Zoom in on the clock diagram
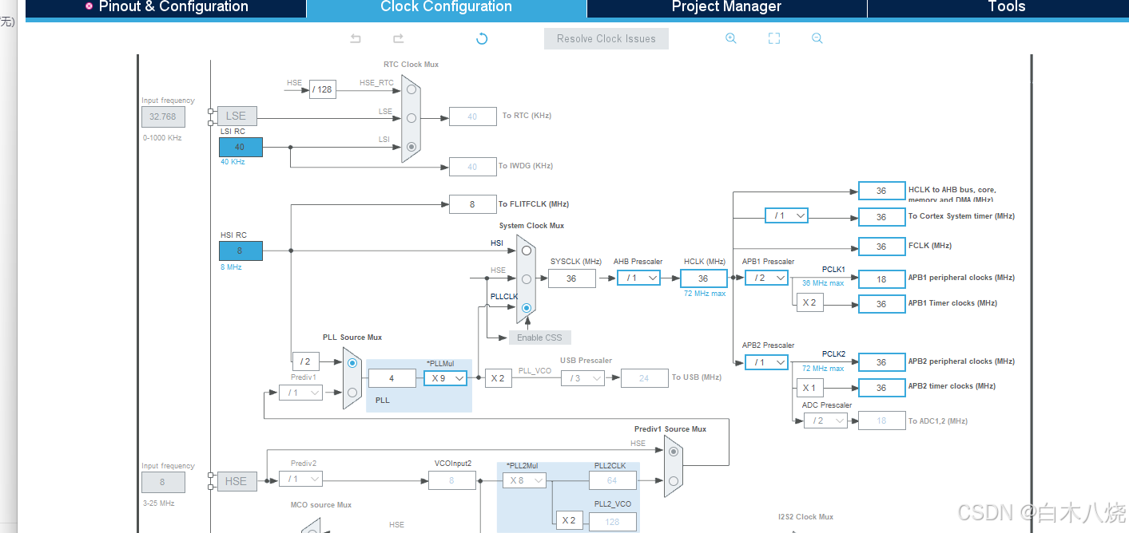This screenshot has height=533, width=1129. click(x=730, y=38)
